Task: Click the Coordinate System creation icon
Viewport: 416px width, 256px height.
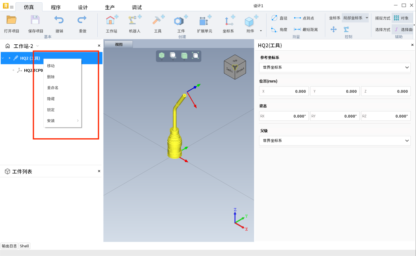Action: tap(228, 21)
